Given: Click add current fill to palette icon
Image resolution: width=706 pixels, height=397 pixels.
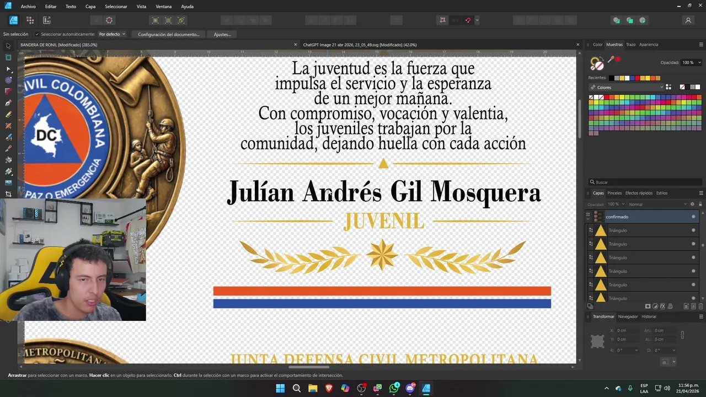Looking at the screenshot, I should [x=668, y=87].
